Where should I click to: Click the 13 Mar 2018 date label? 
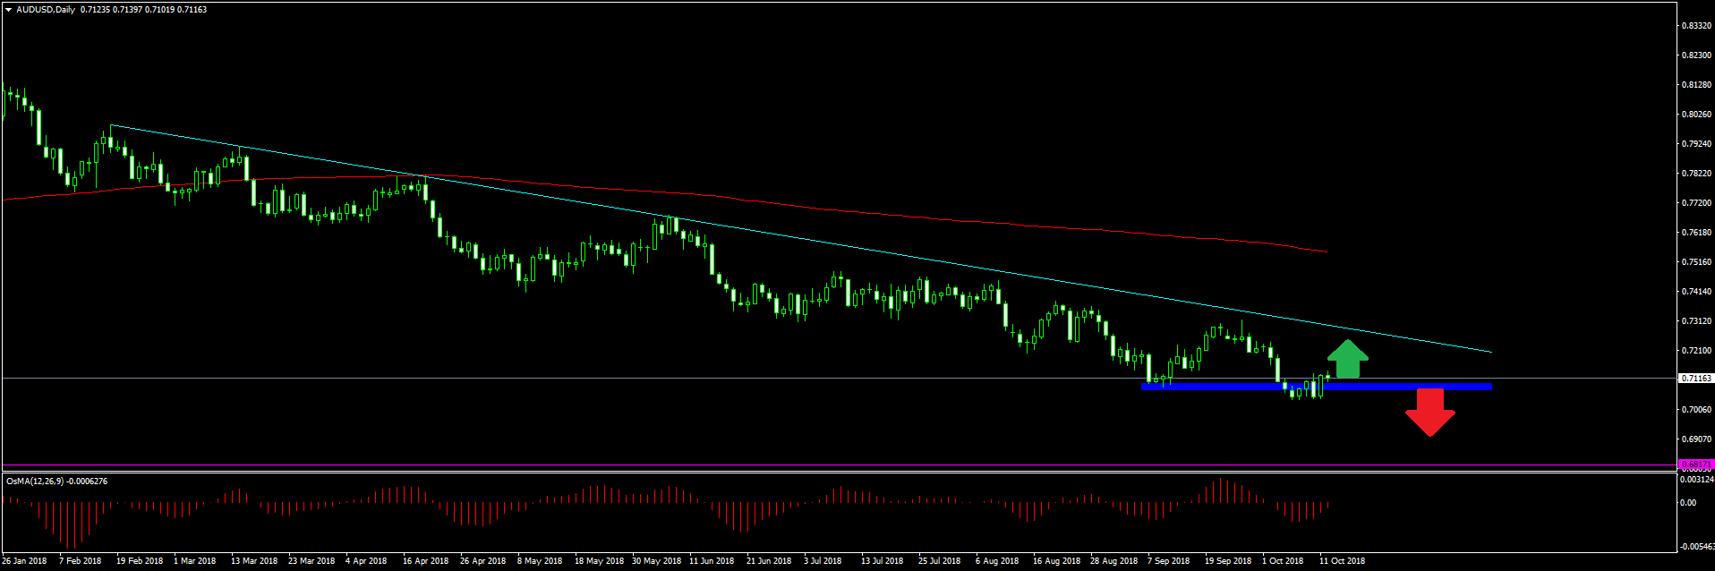pos(254,561)
